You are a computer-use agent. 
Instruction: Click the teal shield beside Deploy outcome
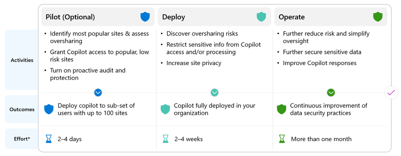[165, 109]
